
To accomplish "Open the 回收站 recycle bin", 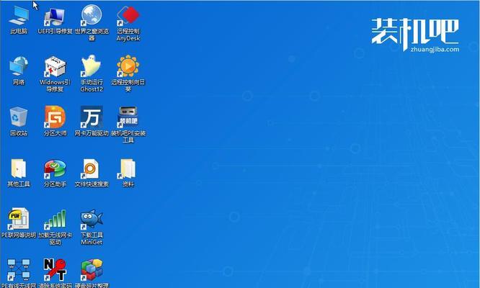I will click(19, 117).
